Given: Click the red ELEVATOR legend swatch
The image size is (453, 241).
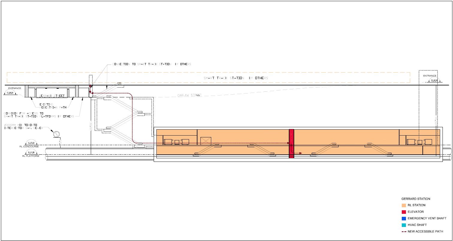Looking at the screenshot, I should click(x=404, y=212).
